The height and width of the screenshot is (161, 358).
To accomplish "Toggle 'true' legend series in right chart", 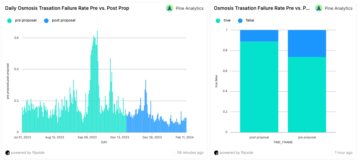I will click(227, 21).
